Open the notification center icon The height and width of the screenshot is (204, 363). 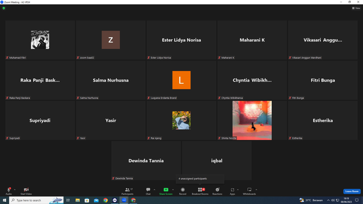tap(357, 200)
